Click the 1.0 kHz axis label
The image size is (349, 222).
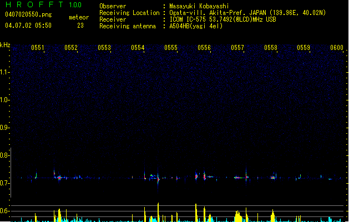click(x=4, y=100)
